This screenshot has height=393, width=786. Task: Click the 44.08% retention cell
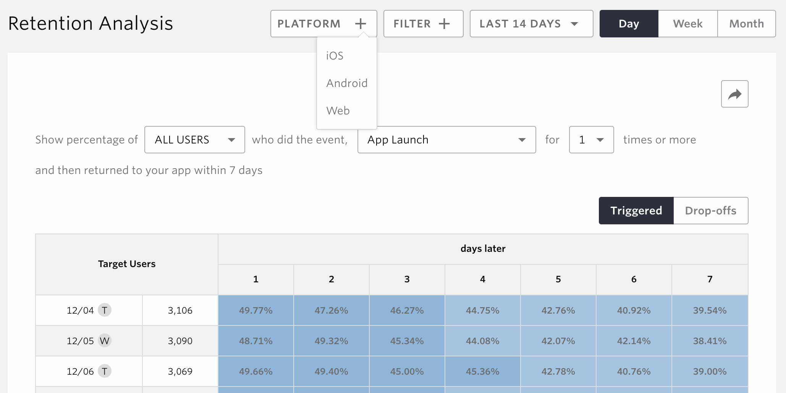483,341
